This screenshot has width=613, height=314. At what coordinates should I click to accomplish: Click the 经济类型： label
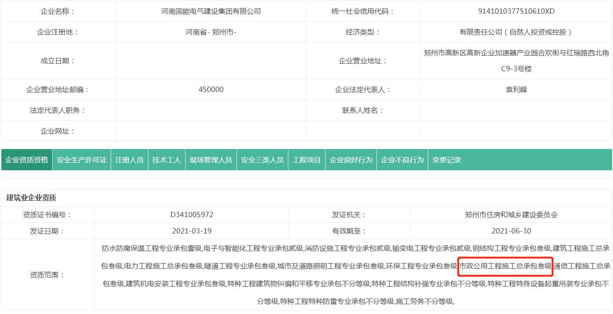click(363, 32)
